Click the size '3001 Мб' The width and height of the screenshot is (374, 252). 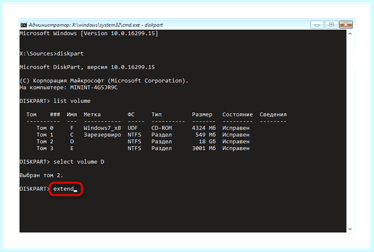(204, 148)
